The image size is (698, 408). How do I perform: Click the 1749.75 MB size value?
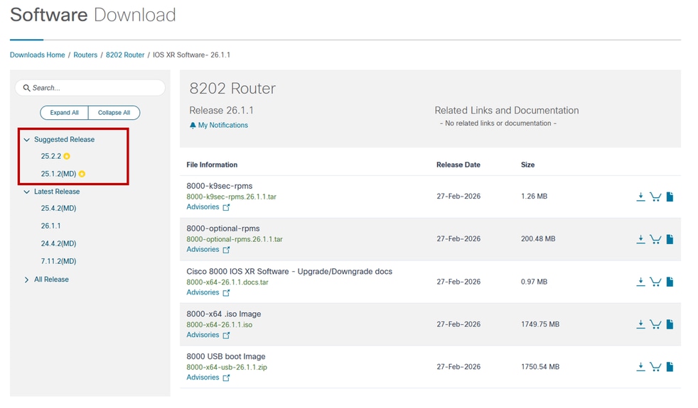click(x=540, y=324)
